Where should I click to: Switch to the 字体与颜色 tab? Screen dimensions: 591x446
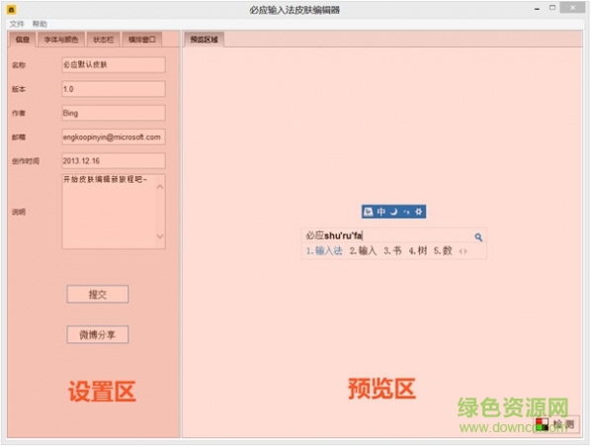pyautogui.click(x=61, y=40)
